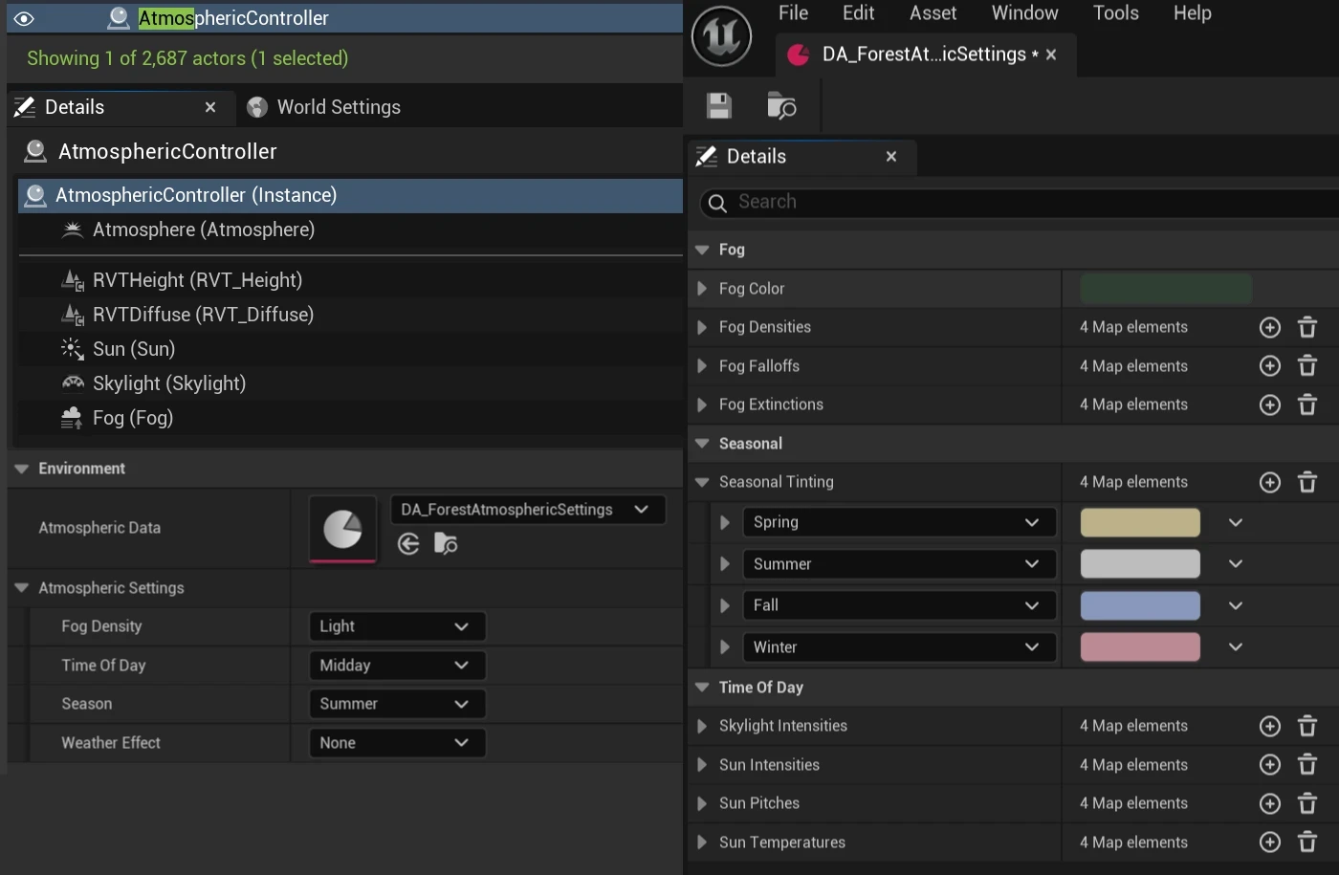Add a new element to Fog Densities

point(1269,327)
